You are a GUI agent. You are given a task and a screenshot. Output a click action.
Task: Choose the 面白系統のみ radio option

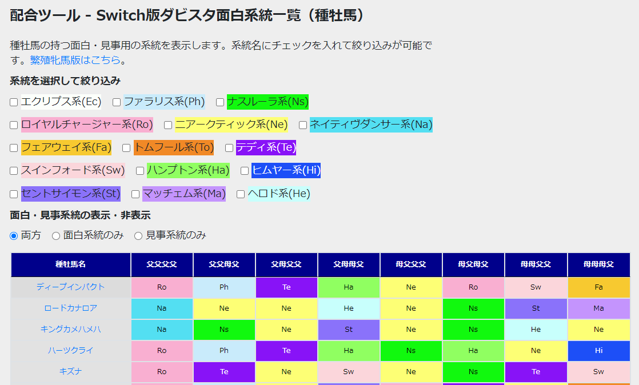click(x=56, y=236)
